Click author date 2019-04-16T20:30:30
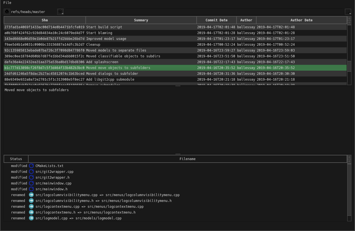This screenshot has width=355, height=231. (x=276, y=74)
